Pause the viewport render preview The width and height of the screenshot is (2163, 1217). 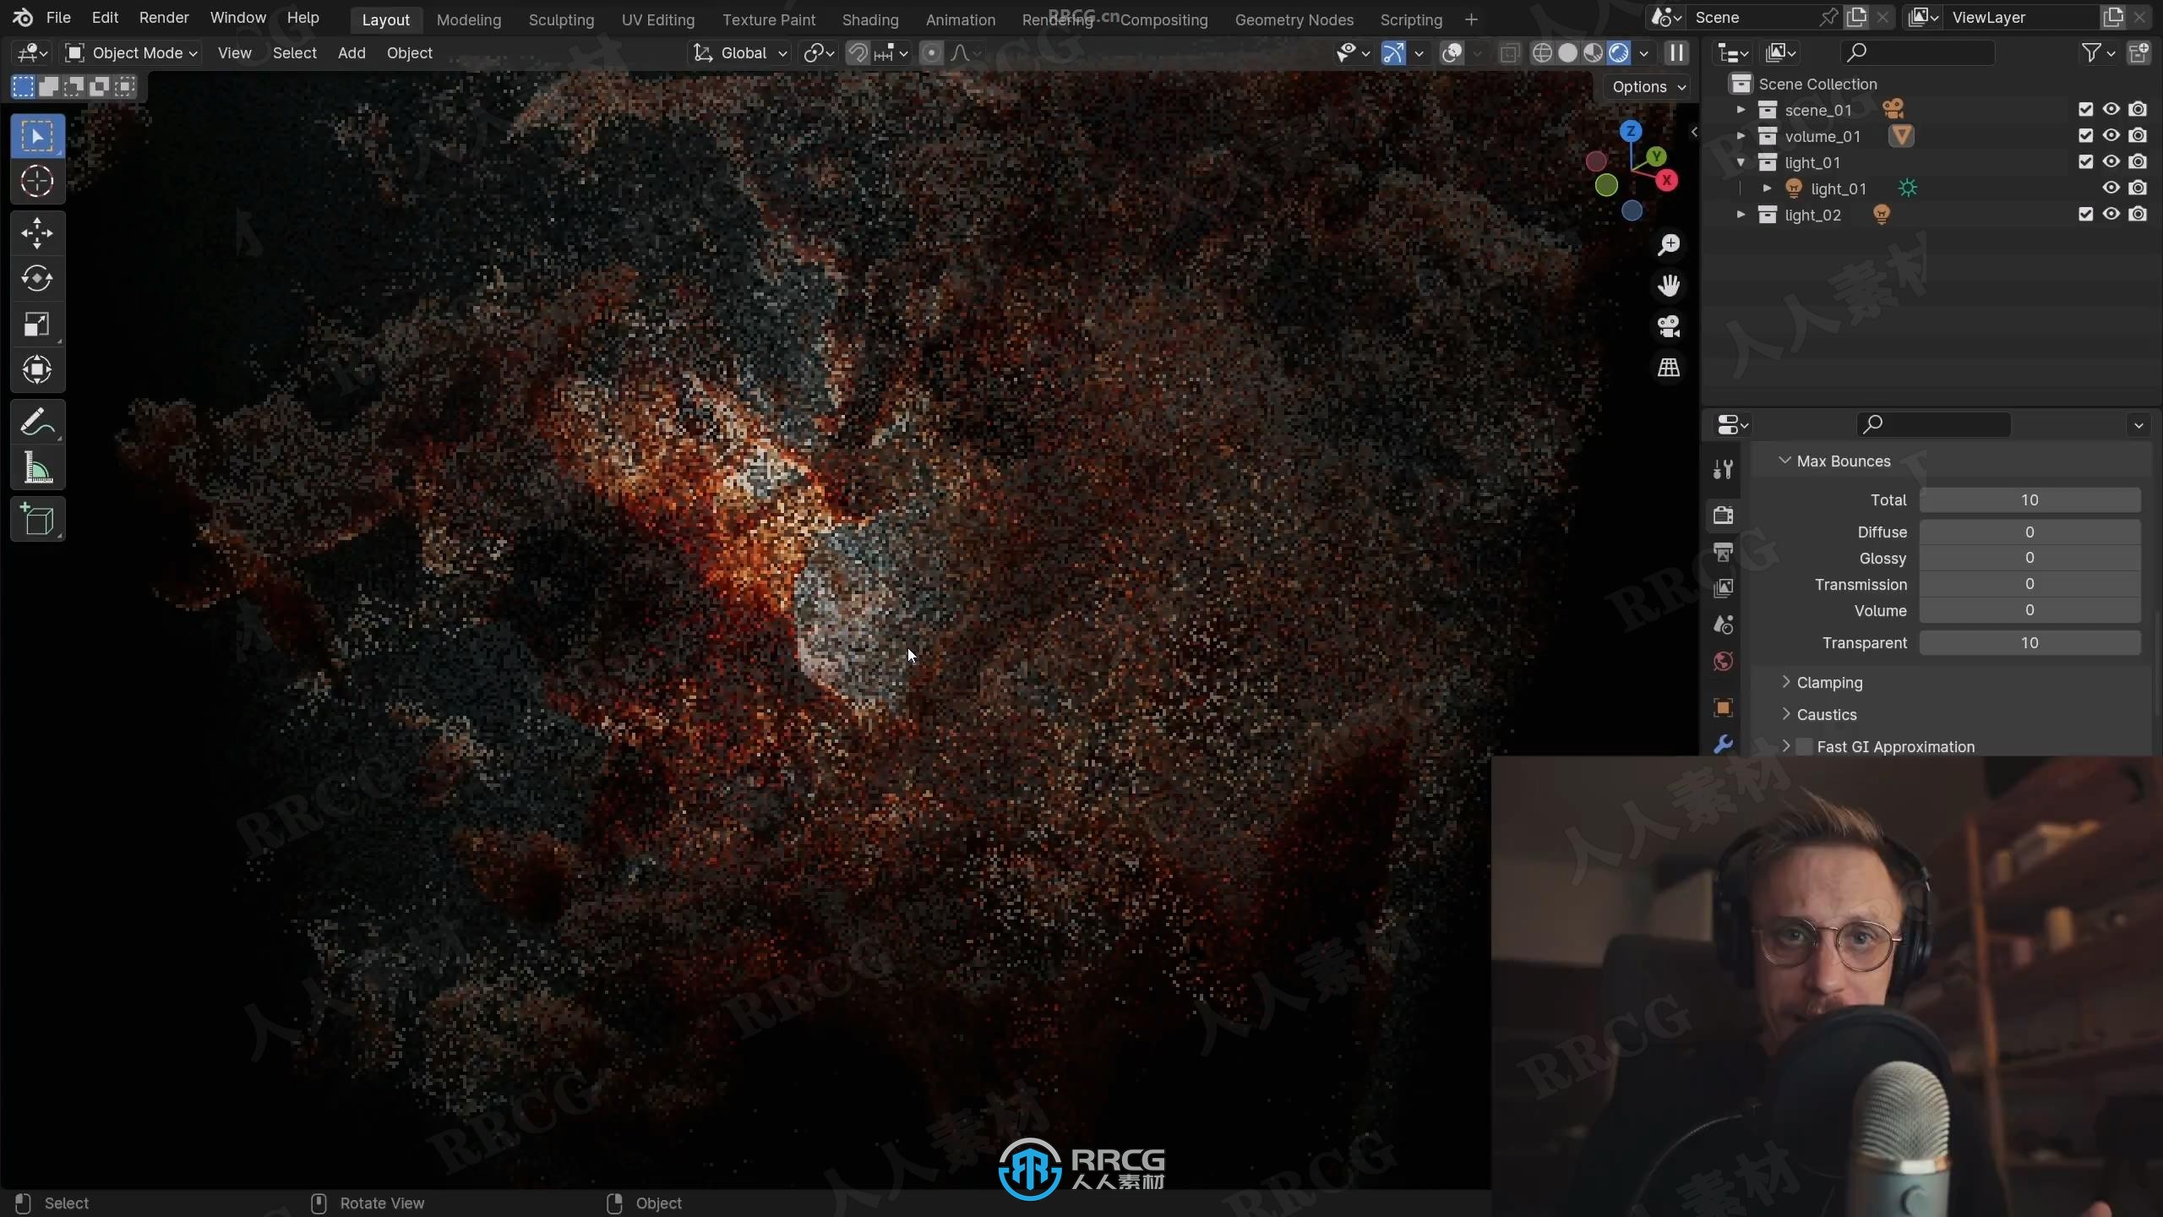click(1676, 53)
